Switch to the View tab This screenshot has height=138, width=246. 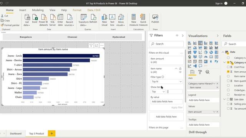[x=52, y=10]
